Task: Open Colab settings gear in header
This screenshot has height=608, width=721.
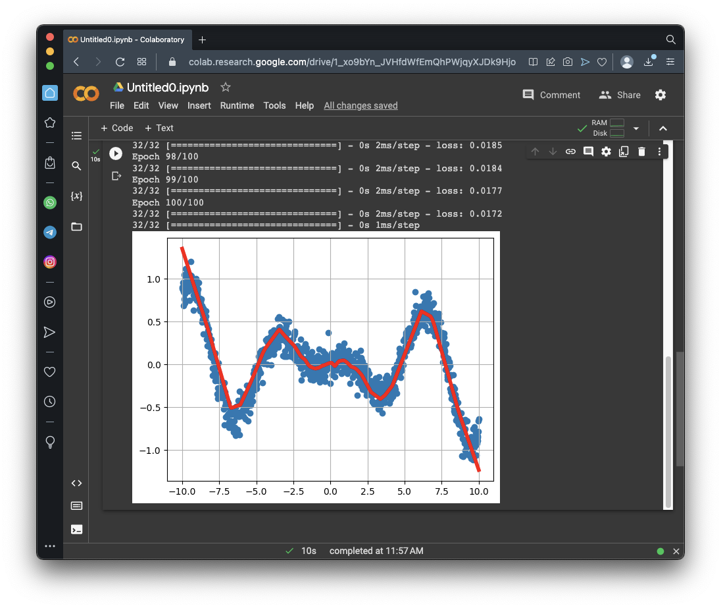Action: pos(660,95)
